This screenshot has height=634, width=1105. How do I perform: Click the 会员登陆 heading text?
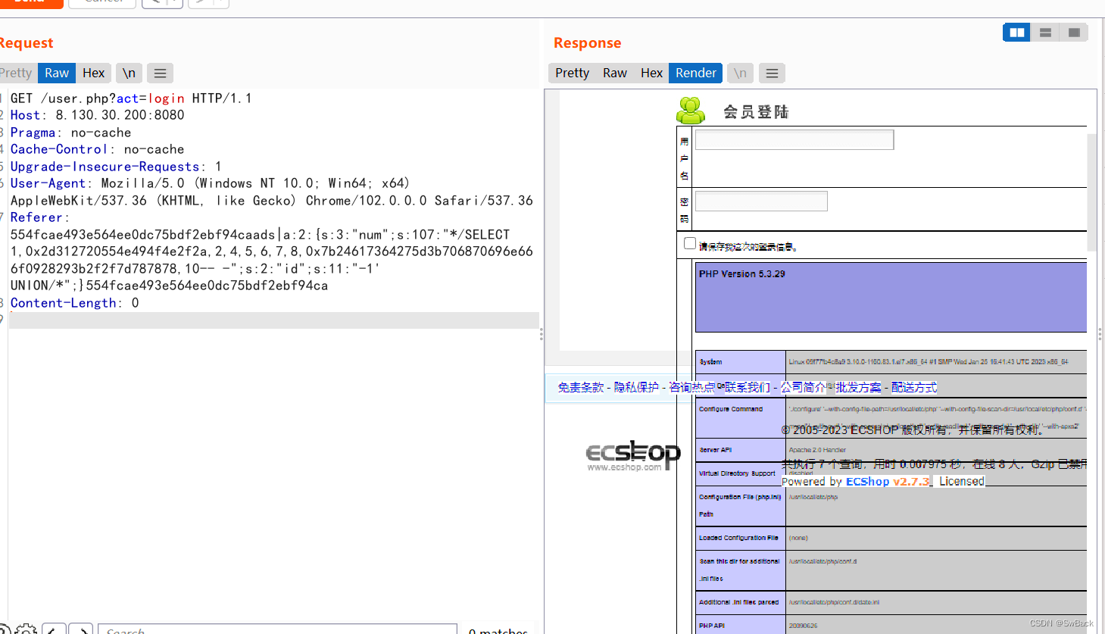coord(756,112)
